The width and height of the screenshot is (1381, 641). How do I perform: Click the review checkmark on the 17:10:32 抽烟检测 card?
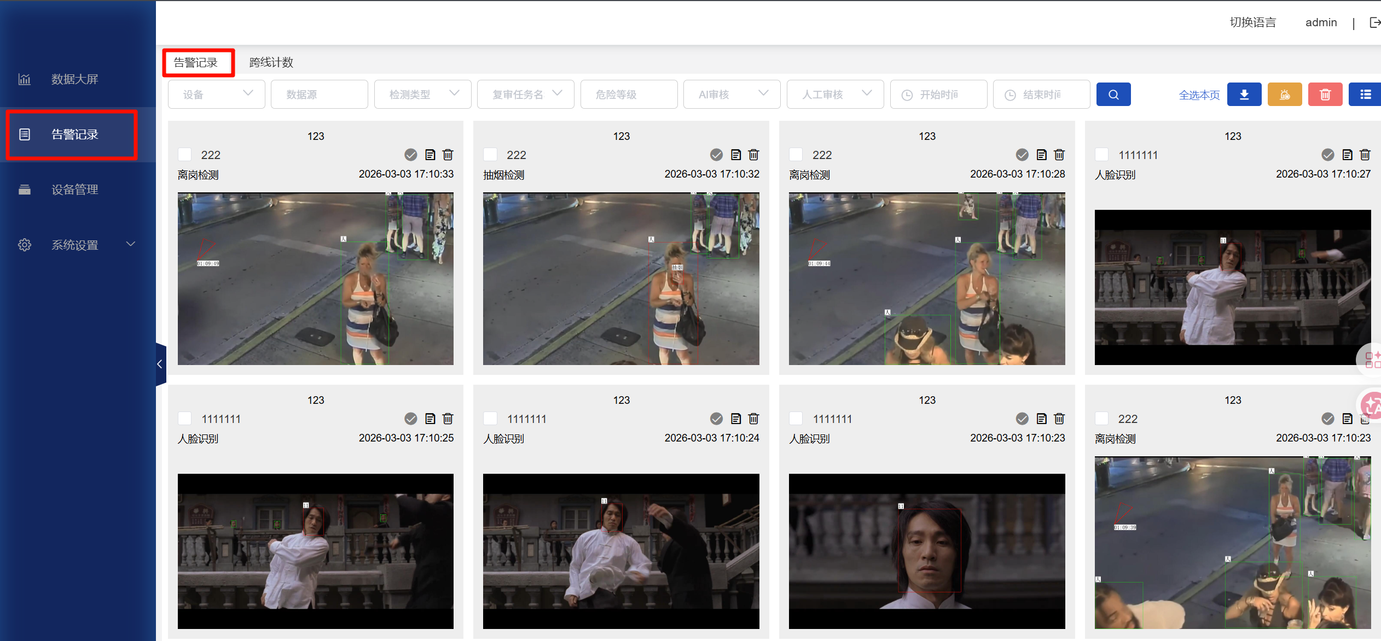716,155
